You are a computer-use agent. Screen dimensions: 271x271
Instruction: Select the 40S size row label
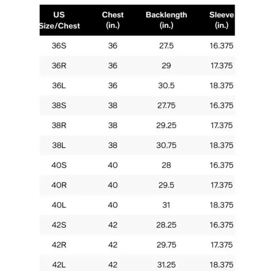(59, 165)
